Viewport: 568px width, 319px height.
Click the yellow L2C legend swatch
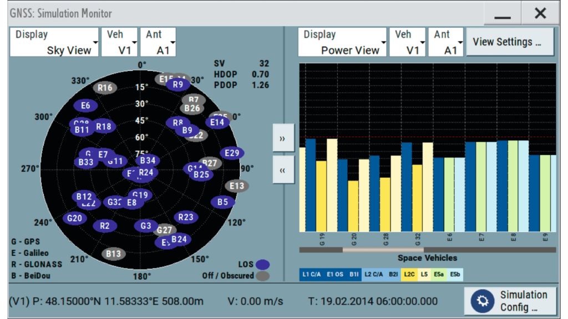click(x=410, y=274)
